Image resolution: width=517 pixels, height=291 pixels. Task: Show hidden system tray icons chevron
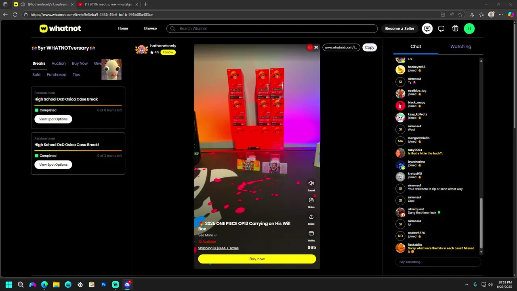click(467, 285)
